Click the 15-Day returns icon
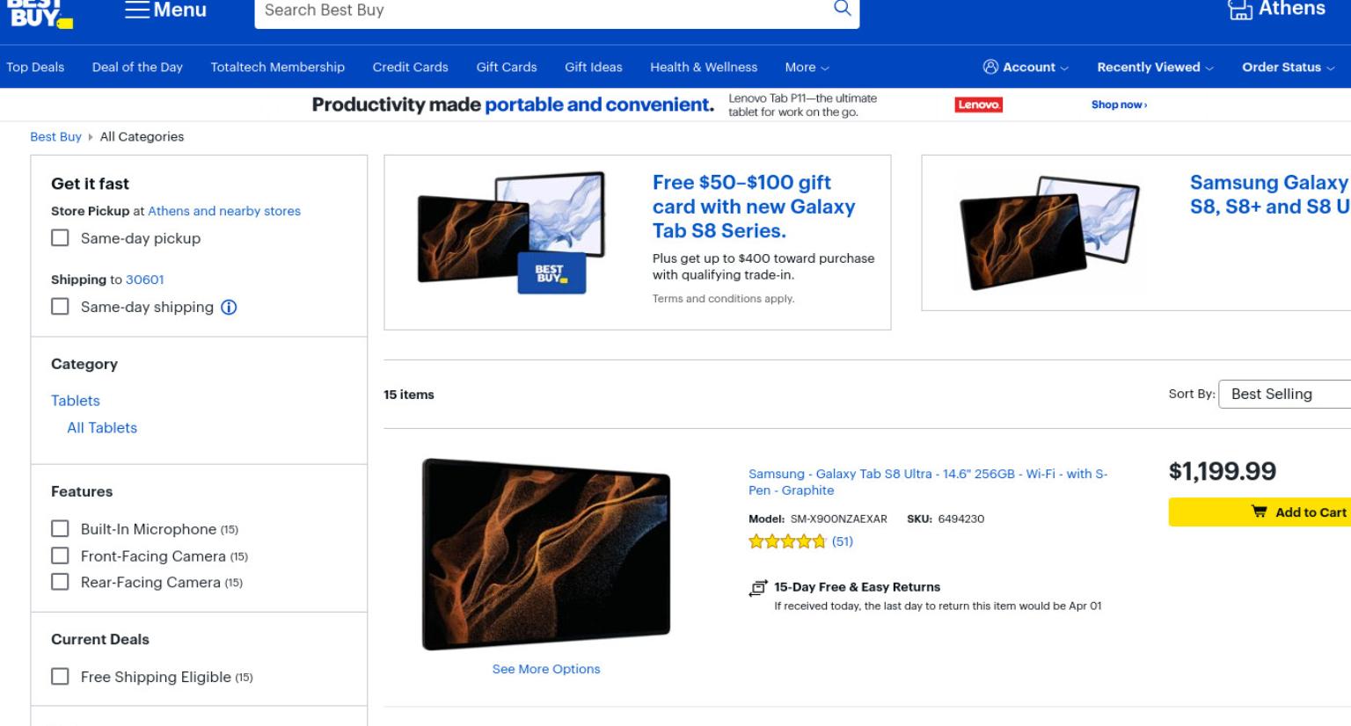The height and width of the screenshot is (726, 1351). [757, 588]
